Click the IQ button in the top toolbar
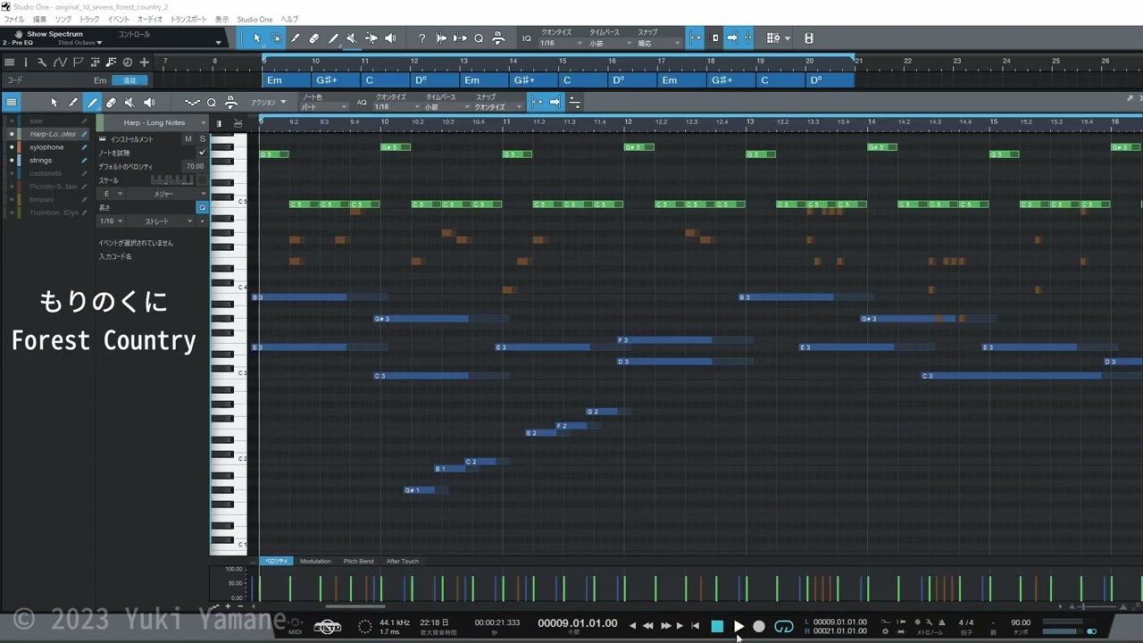Viewport: 1143px width, 643px height. tap(526, 38)
